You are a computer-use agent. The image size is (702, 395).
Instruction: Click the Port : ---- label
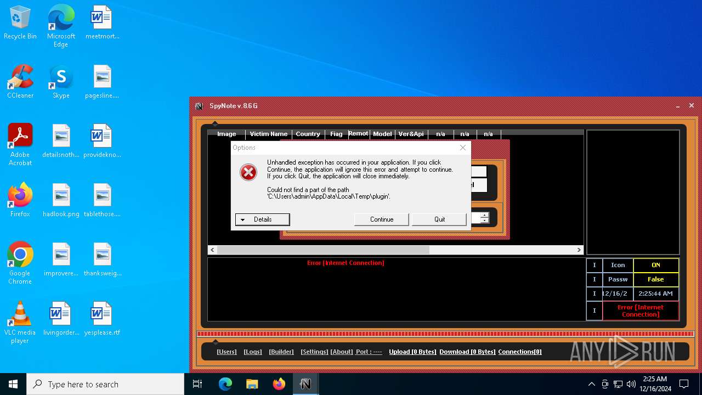pyautogui.click(x=369, y=352)
